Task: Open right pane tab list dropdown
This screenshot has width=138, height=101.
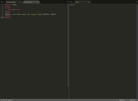Action: click(x=137, y=2)
